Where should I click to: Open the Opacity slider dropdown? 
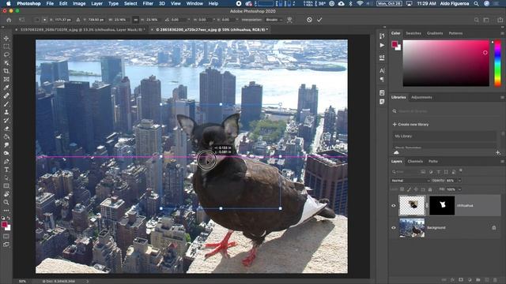point(459,181)
